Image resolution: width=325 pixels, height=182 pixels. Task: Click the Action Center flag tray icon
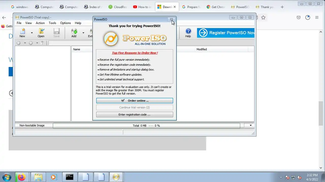287,177
